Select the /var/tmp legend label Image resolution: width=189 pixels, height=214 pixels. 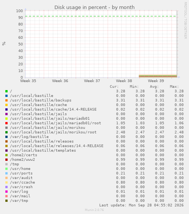pos(19,201)
